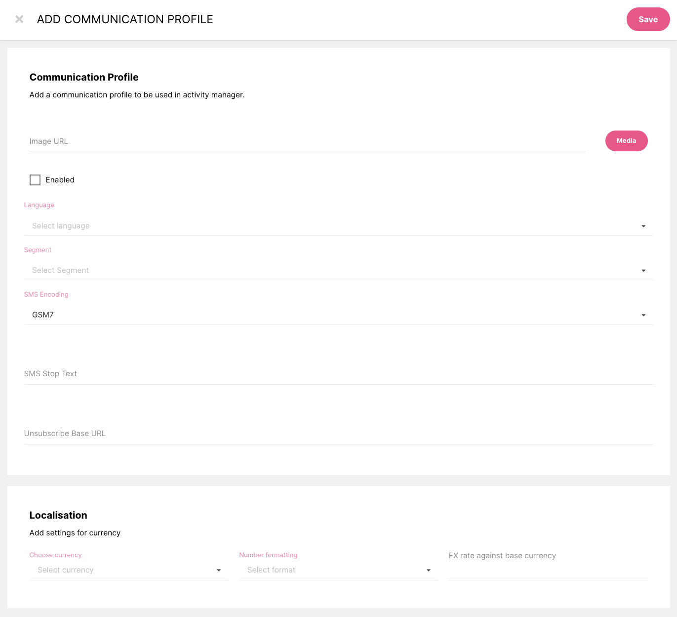Click the Enabled label text

60,180
